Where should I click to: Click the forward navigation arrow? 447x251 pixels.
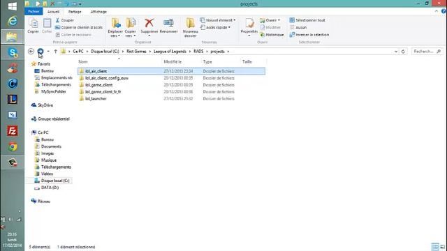point(41,51)
